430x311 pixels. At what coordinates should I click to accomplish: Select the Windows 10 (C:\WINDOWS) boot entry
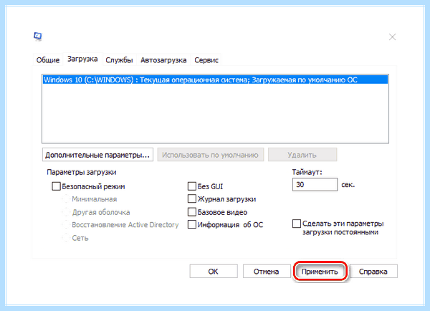(x=215, y=80)
